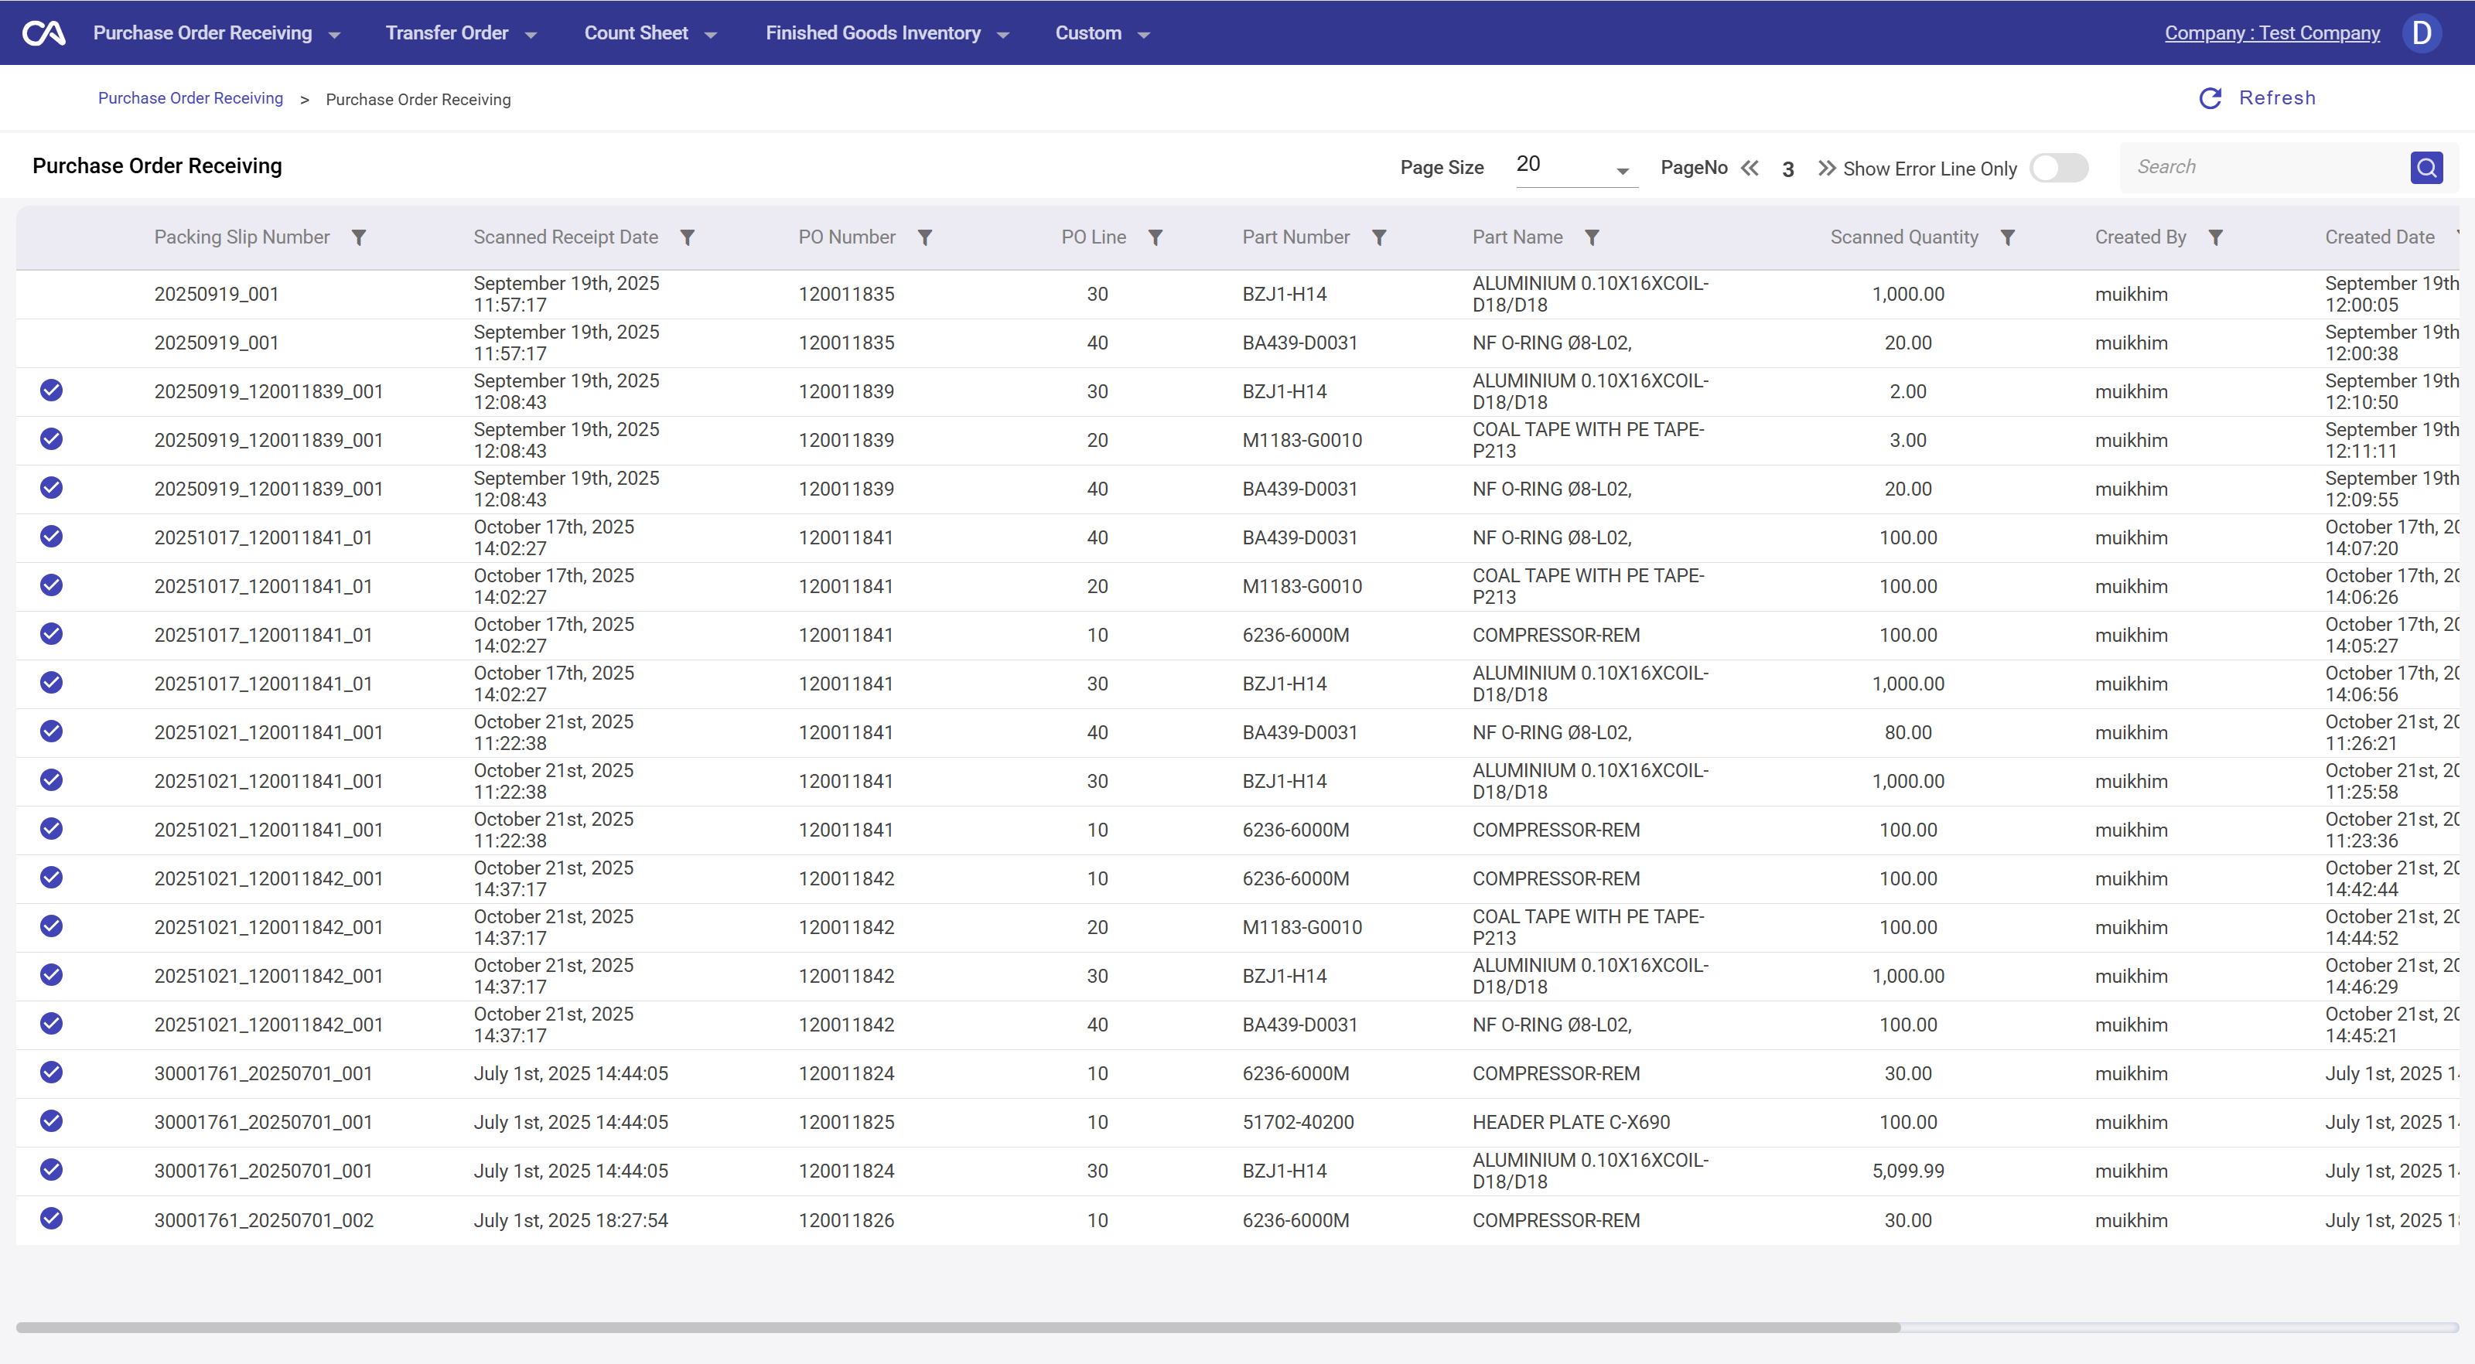This screenshot has width=2475, height=1364.
Task: Click check icon for 20251017 slip line 10
Action: coord(52,634)
